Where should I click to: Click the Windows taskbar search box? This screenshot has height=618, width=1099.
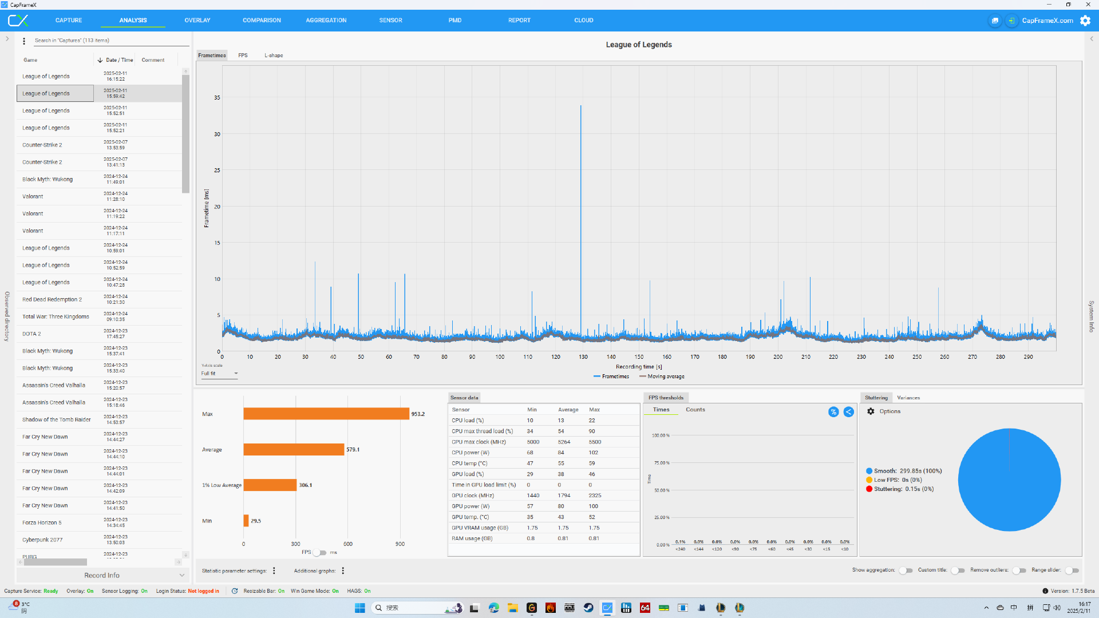[x=418, y=608]
